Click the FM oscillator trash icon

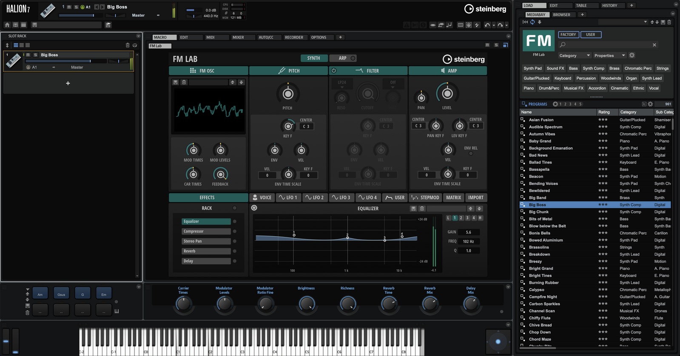pos(184,82)
